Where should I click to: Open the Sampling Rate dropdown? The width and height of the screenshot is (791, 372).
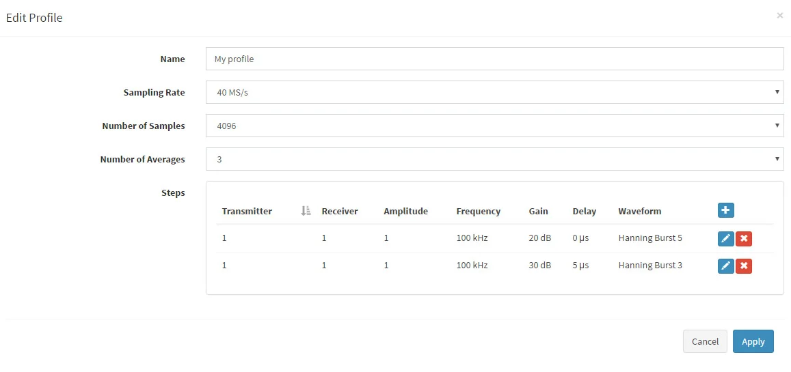[495, 92]
